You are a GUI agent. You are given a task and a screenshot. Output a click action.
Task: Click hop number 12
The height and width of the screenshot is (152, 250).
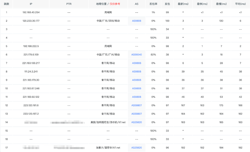7,105
